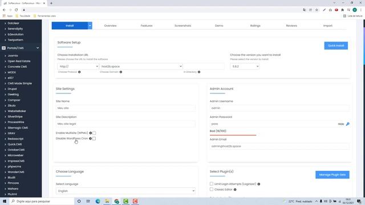Enable the Multisite (WPMU) checkbox
This screenshot has width=365, height=205.
pos(94,133)
